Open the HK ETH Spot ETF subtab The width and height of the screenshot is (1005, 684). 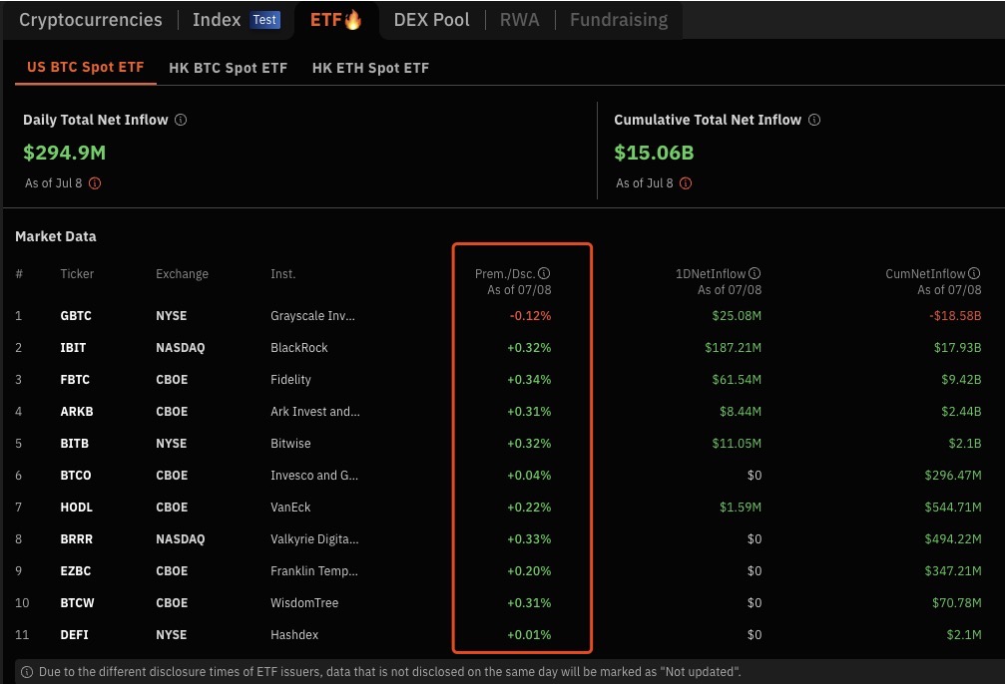[370, 68]
